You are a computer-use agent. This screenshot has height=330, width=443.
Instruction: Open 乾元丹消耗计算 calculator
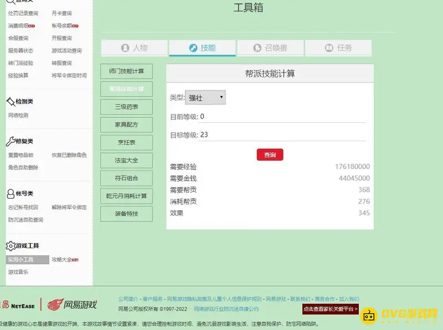pyautogui.click(x=126, y=196)
